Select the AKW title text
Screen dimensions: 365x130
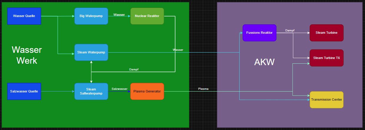pos(264,62)
